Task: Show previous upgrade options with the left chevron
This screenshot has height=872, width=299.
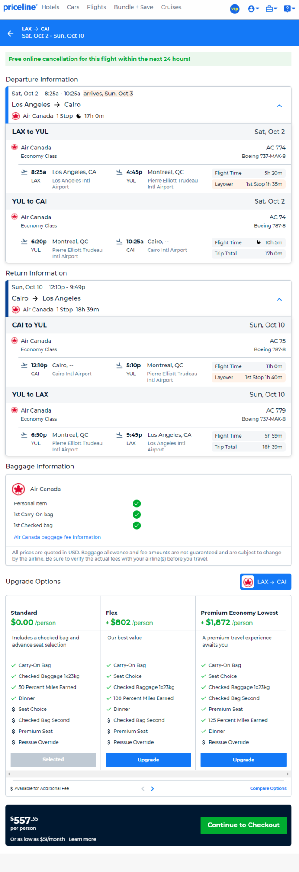Action: 143,789
